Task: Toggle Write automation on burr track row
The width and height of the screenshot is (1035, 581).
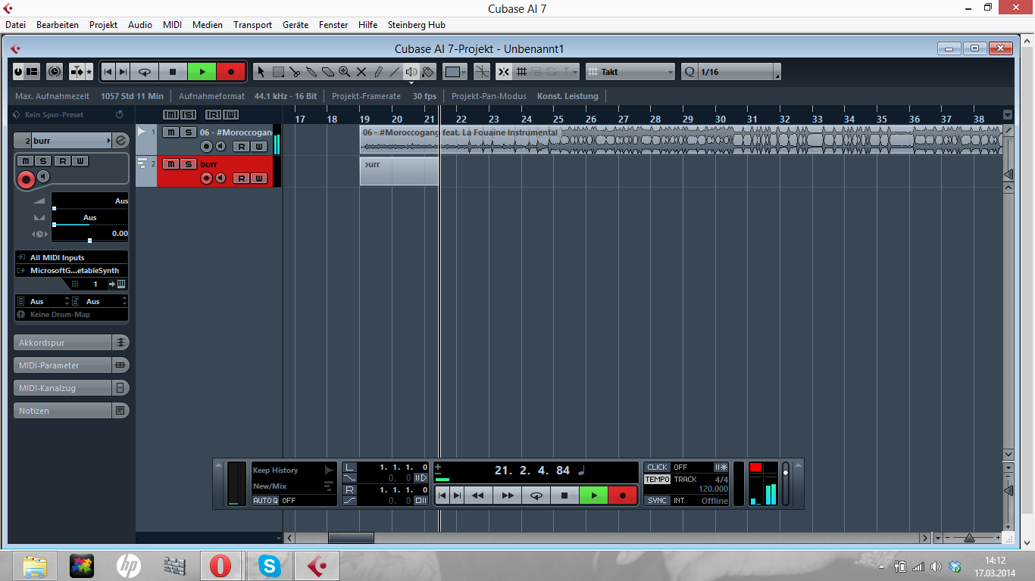Action: point(259,178)
